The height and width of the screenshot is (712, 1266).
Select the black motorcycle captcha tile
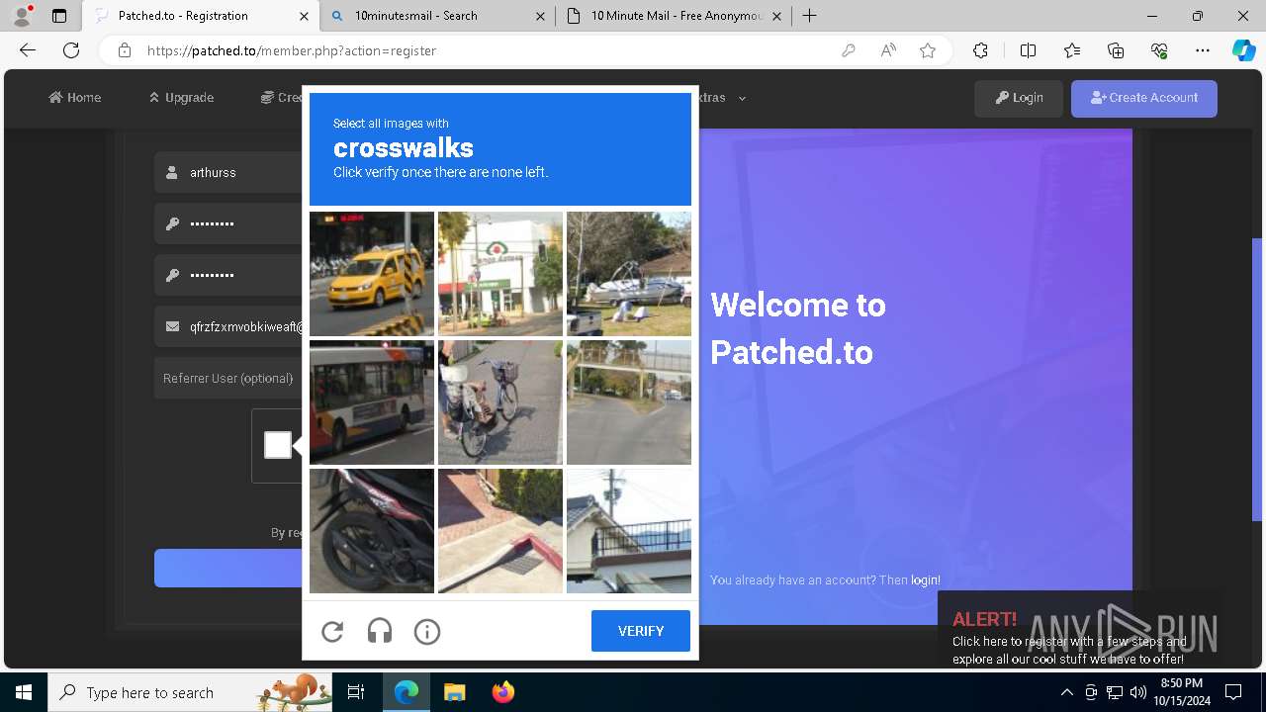coord(372,531)
